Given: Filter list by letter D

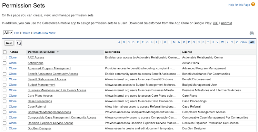Looking at the screenshot, I should click(x=133, y=42).
